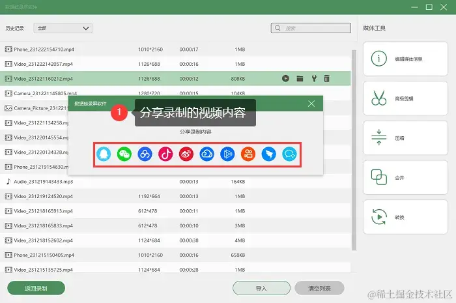Select Video_231218165913.mp4 in the list
Screen dimensions: 456x303
click(x=175, y=211)
